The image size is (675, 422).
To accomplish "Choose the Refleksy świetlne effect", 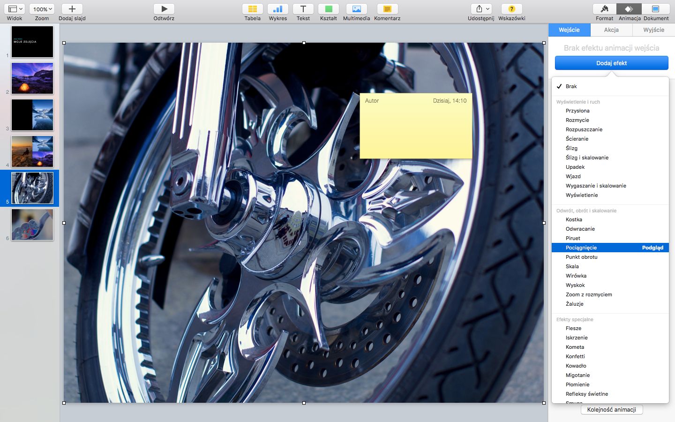I will click(x=610, y=394).
